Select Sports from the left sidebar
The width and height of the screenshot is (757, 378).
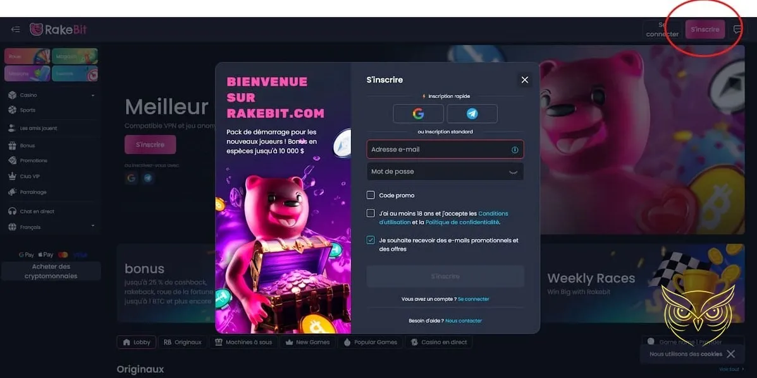27,110
